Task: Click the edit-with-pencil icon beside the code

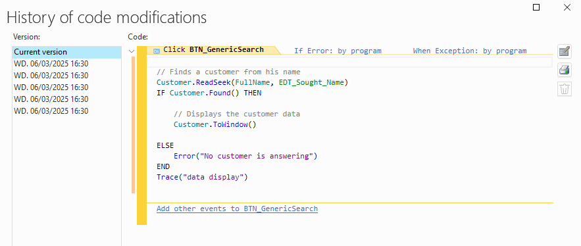Action: 565,51
